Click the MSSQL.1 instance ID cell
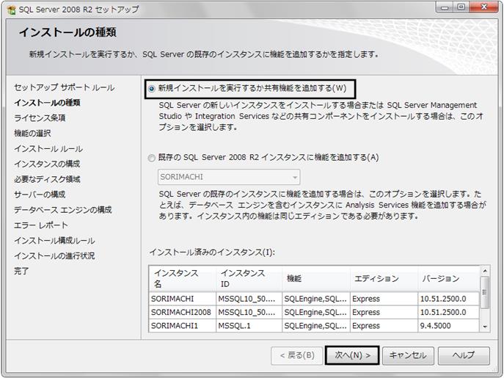The width and height of the screenshot is (504, 378). [249, 326]
